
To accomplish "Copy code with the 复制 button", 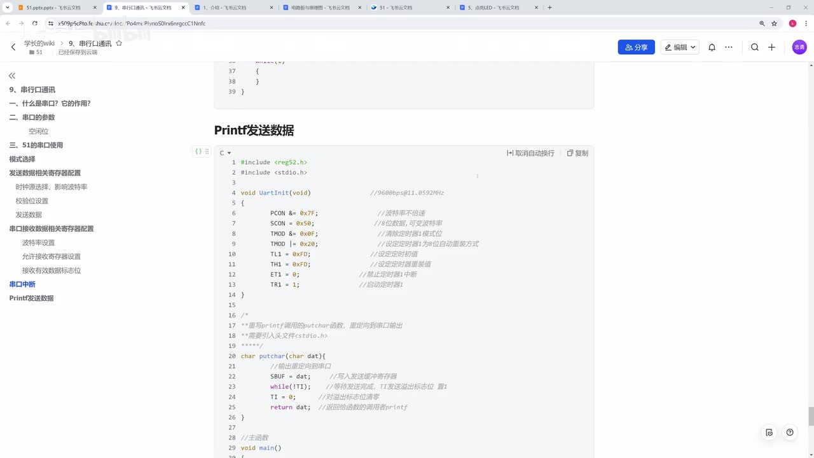I will tap(577, 153).
